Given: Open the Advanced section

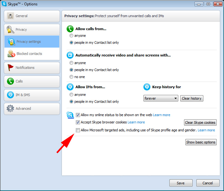Looking at the screenshot, I should pyautogui.click(x=32, y=109).
